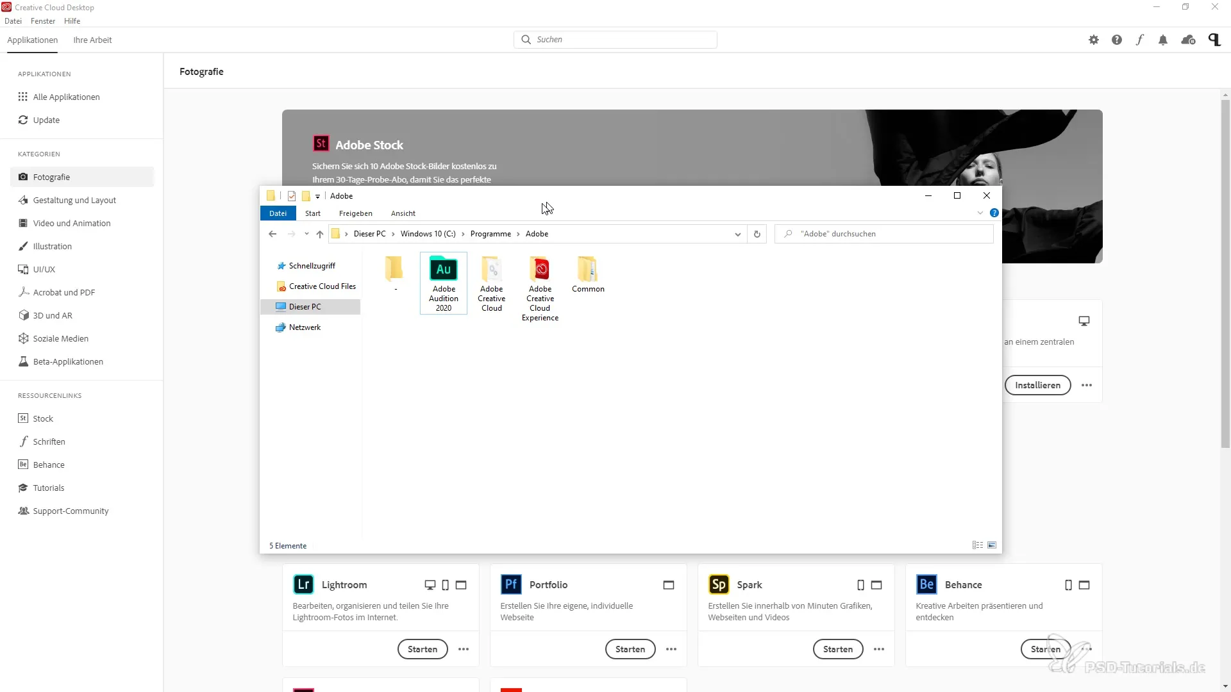Select the Common folder

[588, 274]
